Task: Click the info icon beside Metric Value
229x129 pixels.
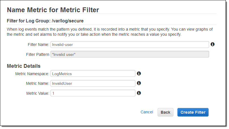Action: click(x=139, y=93)
